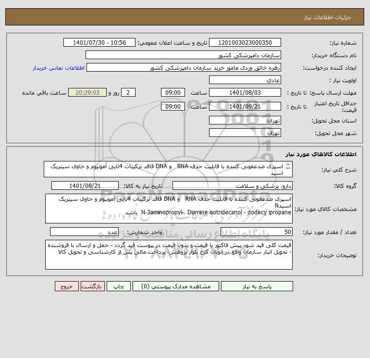
Task: Click the استان محل تحویل field
Action: click(x=245, y=120)
